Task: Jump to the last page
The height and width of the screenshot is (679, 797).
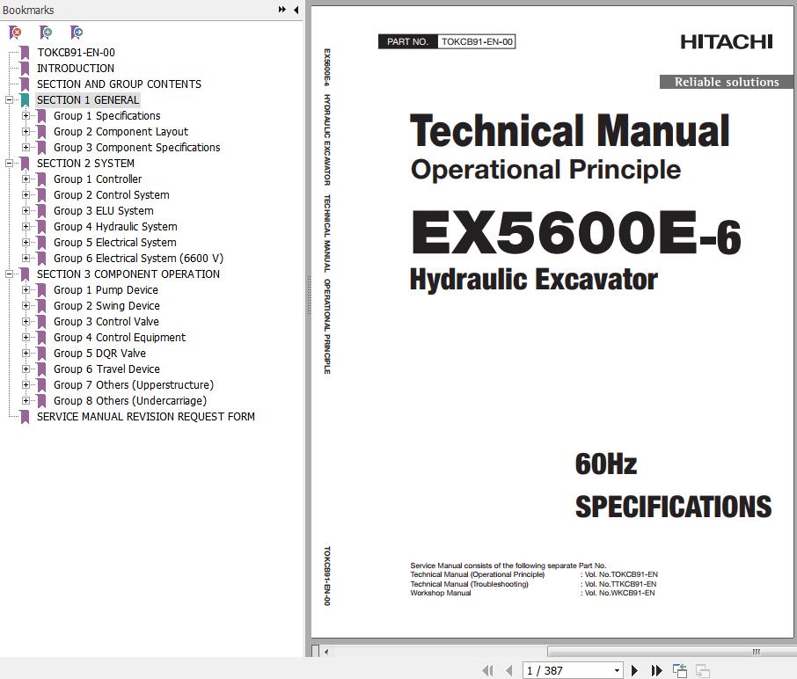Action: (657, 670)
